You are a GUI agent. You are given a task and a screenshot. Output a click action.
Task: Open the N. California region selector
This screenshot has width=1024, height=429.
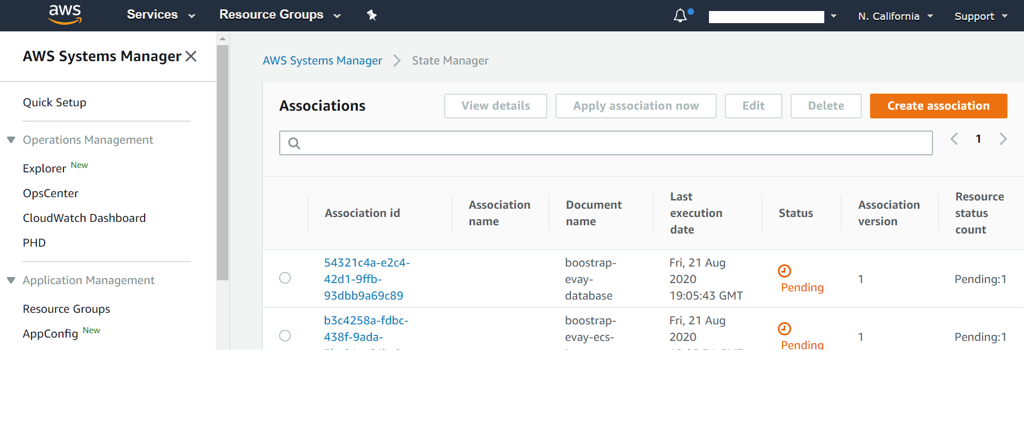pos(895,17)
